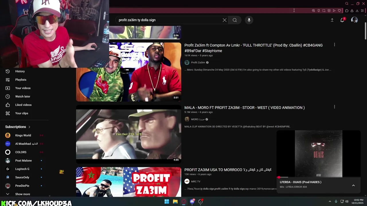Click the partially visible 3:06 video thumbnail

tap(145, 32)
